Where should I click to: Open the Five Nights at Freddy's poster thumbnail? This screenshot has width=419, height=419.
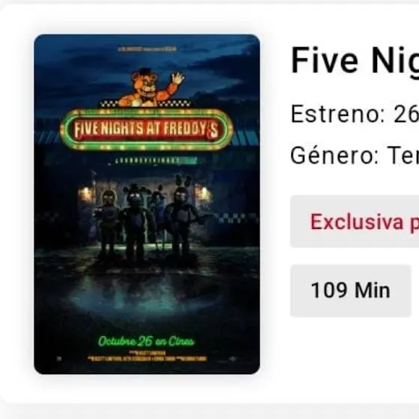pyautogui.click(x=147, y=204)
